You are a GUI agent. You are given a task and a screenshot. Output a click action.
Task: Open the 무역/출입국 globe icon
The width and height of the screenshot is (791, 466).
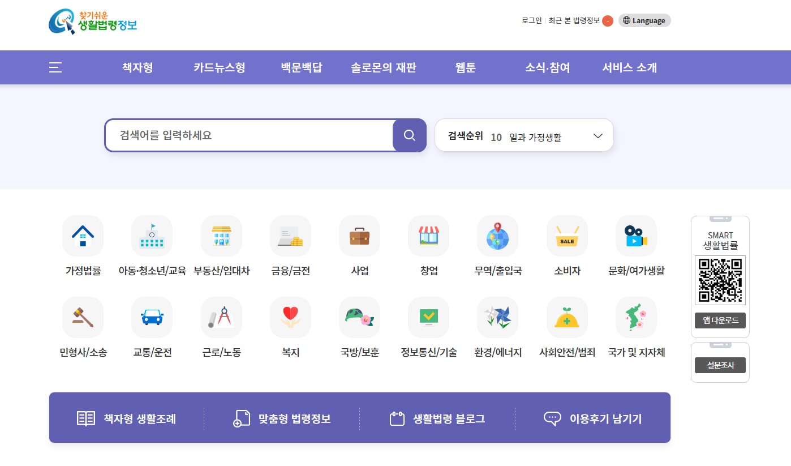497,236
